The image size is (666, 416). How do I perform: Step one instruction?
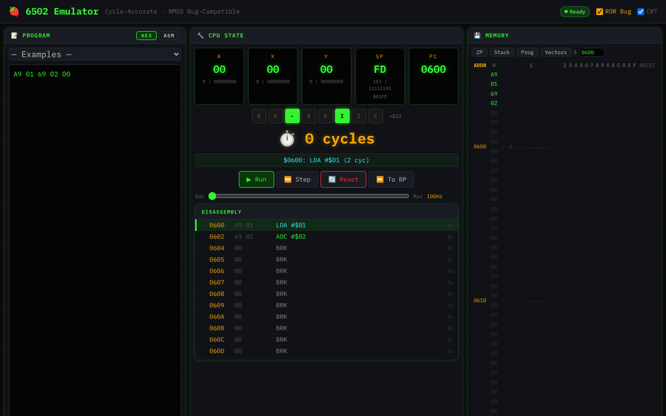click(x=297, y=179)
